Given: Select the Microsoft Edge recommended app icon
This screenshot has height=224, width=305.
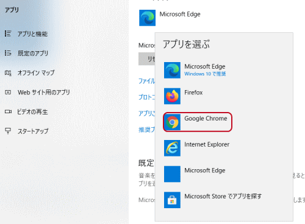Looking at the screenshot, I should tap(172, 70).
